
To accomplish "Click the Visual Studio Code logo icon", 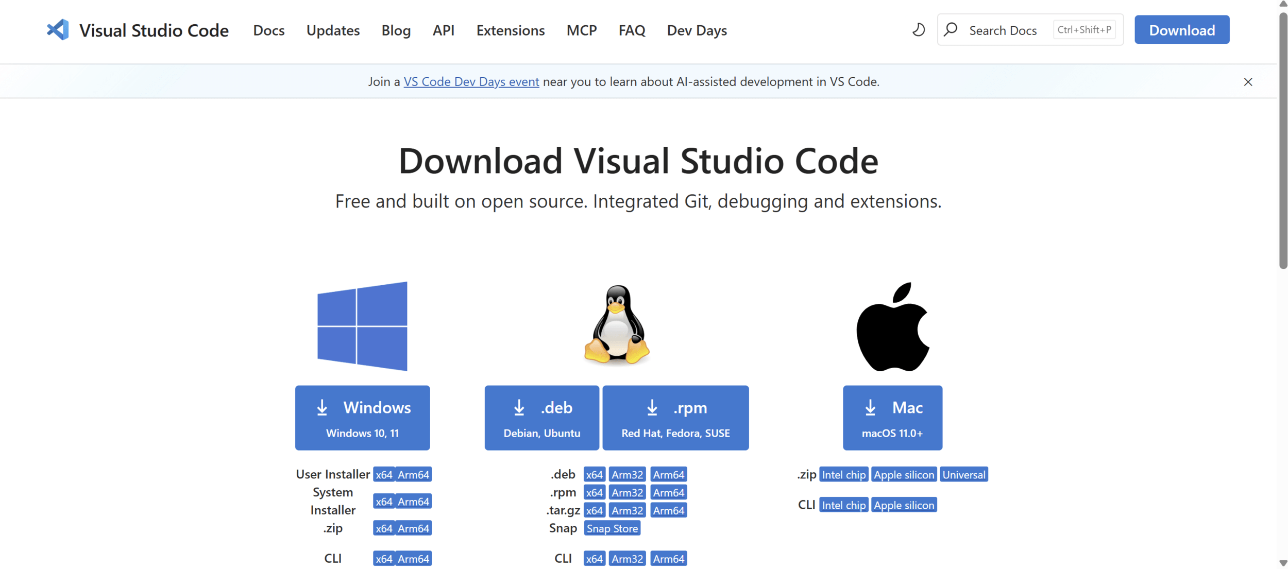I will (58, 30).
